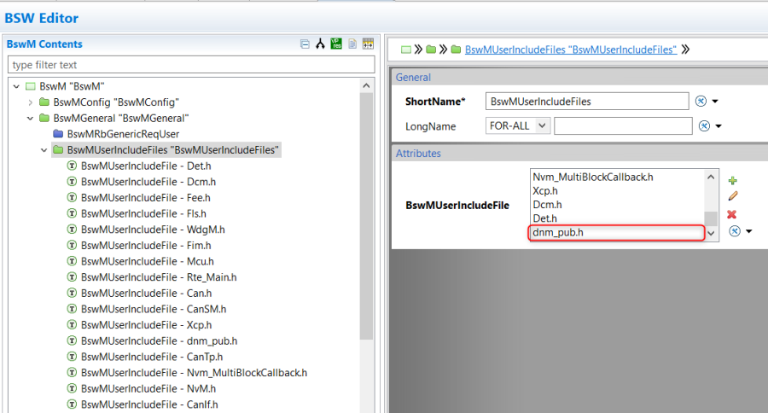The height and width of the screenshot is (413, 768).
Task: Select Xcp.h in attributes list
Action: [545, 190]
